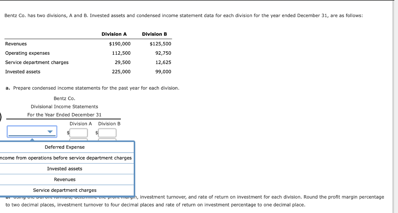398x213 pixels.
Task: Click Division B revenues value $125,500
Action: click(161, 44)
